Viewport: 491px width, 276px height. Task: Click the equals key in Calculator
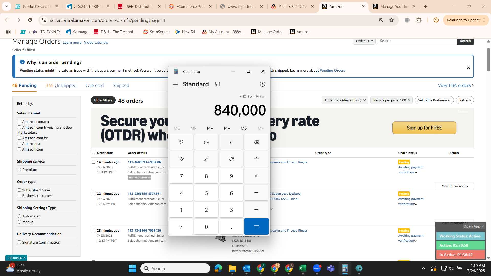coord(256,226)
